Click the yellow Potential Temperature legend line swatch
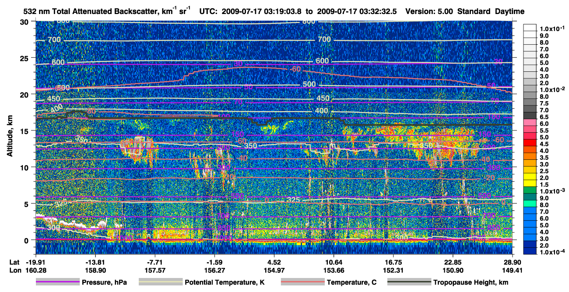 (x=161, y=282)
